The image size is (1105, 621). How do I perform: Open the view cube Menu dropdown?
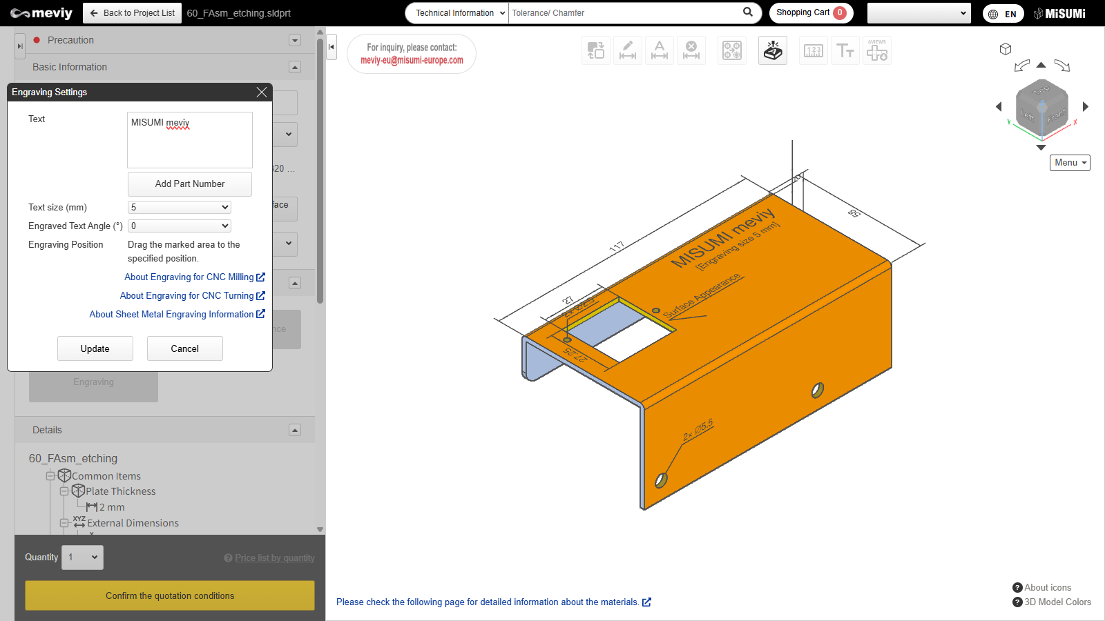(1070, 163)
